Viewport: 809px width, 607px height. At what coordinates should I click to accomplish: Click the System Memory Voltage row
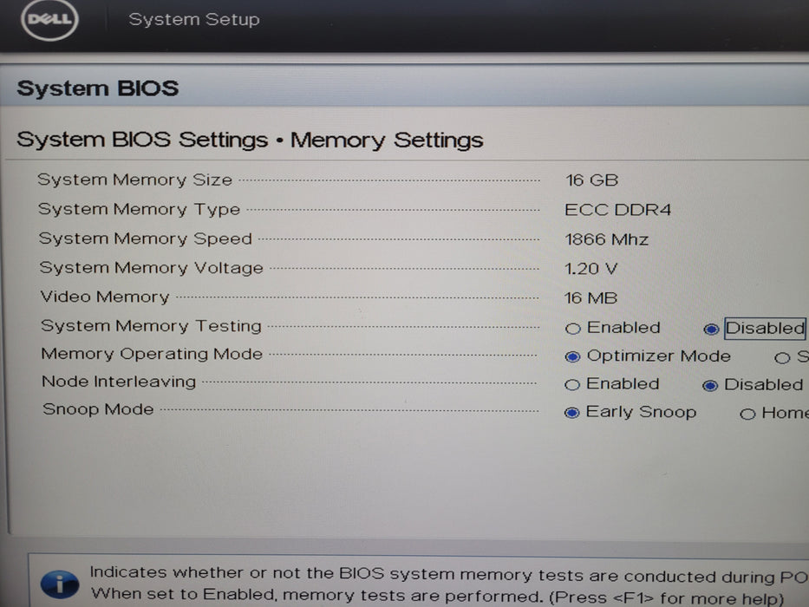coord(150,268)
